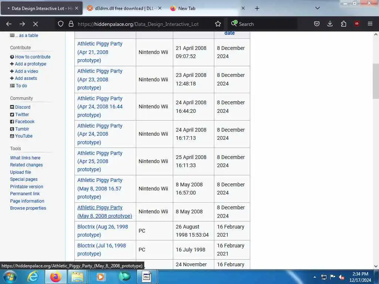Viewport: 379px width, 284px height.
Task: Open Athletic Piggy Party (Apr 24, 2008 16.44 prototype)
Action: 100,107
